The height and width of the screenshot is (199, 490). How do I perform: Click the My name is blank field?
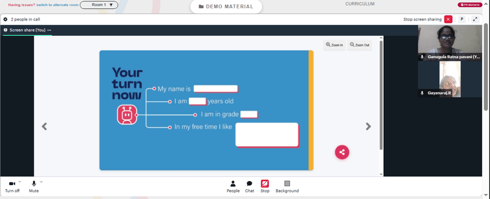[216, 89]
